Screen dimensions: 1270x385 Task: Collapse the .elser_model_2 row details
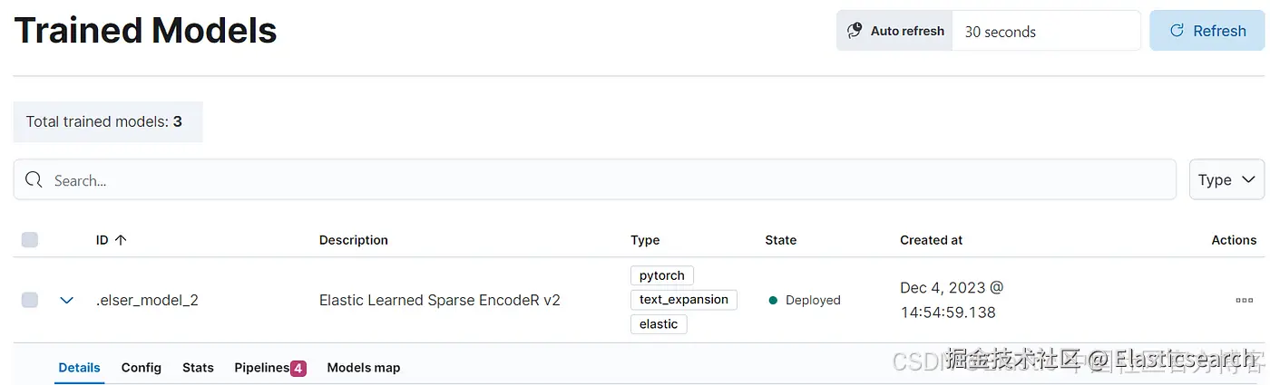click(66, 300)
